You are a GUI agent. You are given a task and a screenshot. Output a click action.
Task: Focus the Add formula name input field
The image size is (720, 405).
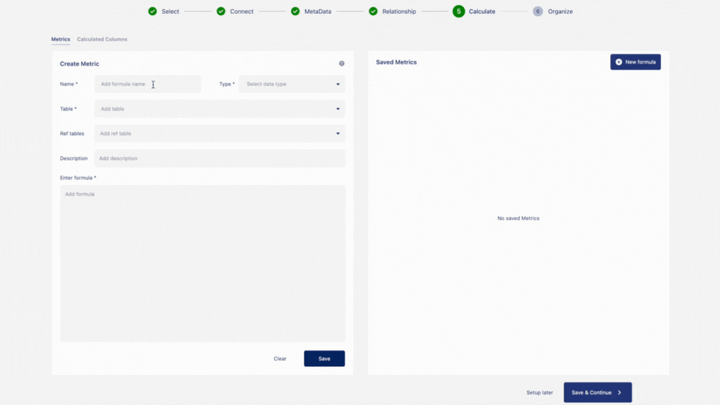pyautogui.click(x=147, y=84)
